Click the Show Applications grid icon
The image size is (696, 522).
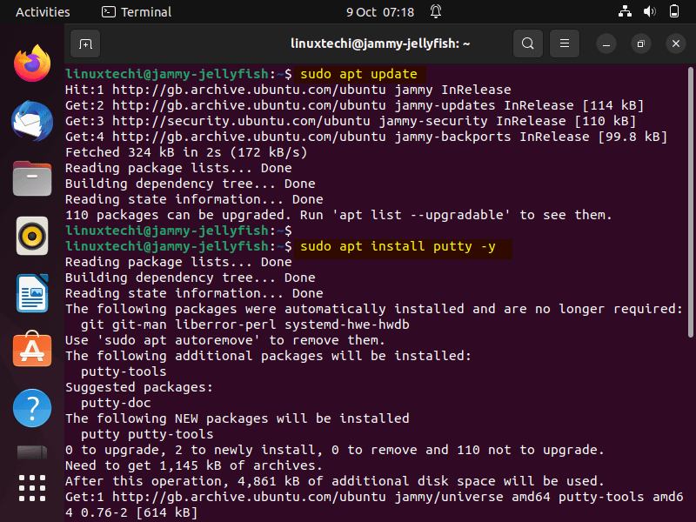point(31,488)
